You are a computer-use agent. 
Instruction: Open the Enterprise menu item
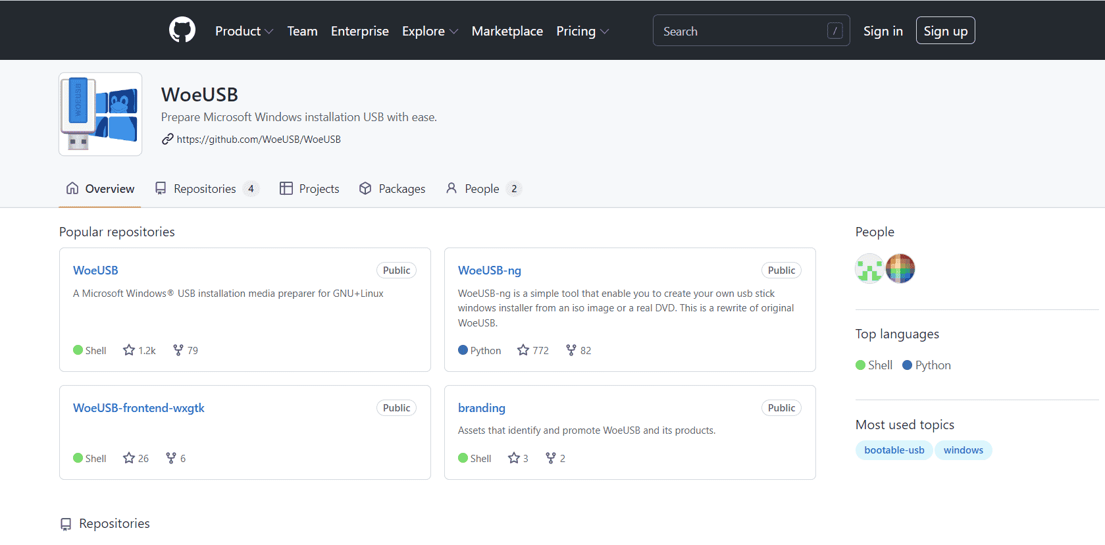click(360, 31)
